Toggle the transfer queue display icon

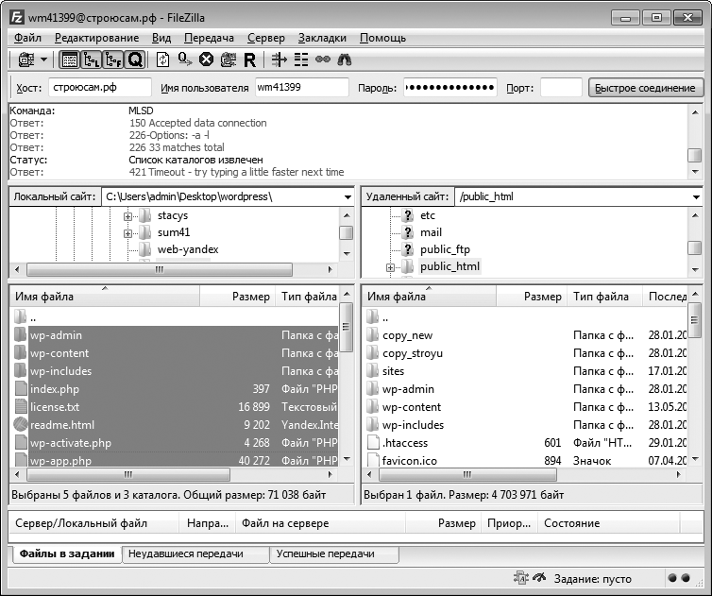click(x=135, y=60)
